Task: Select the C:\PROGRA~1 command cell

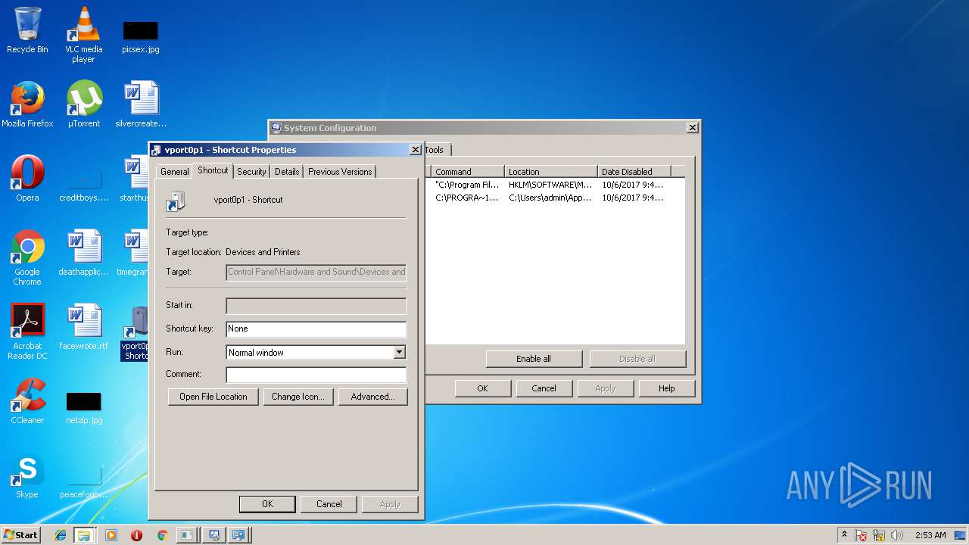Action: 467,198
